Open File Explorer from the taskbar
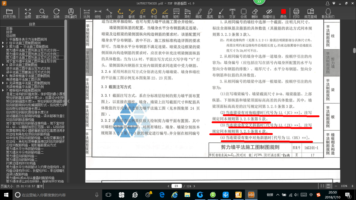 pos(187,195)
